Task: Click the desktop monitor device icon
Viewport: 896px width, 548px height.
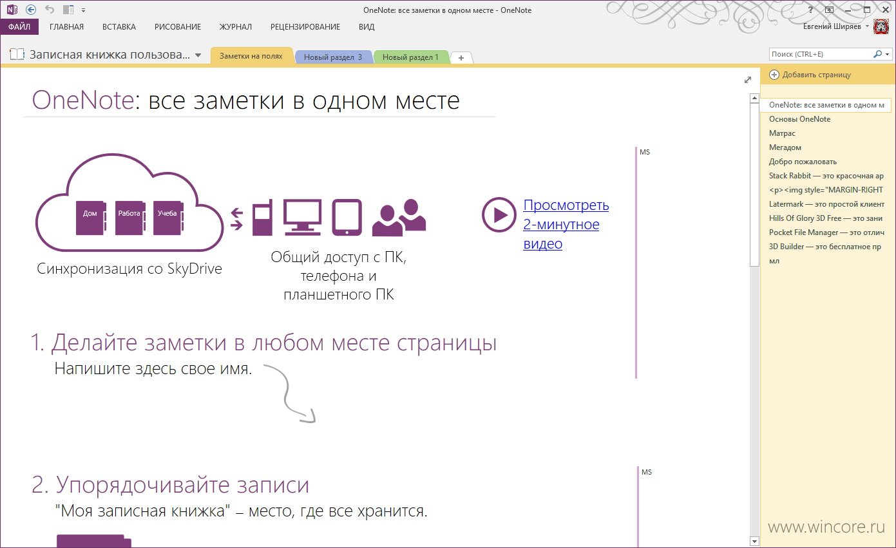Action: click(x=302, y=216)
